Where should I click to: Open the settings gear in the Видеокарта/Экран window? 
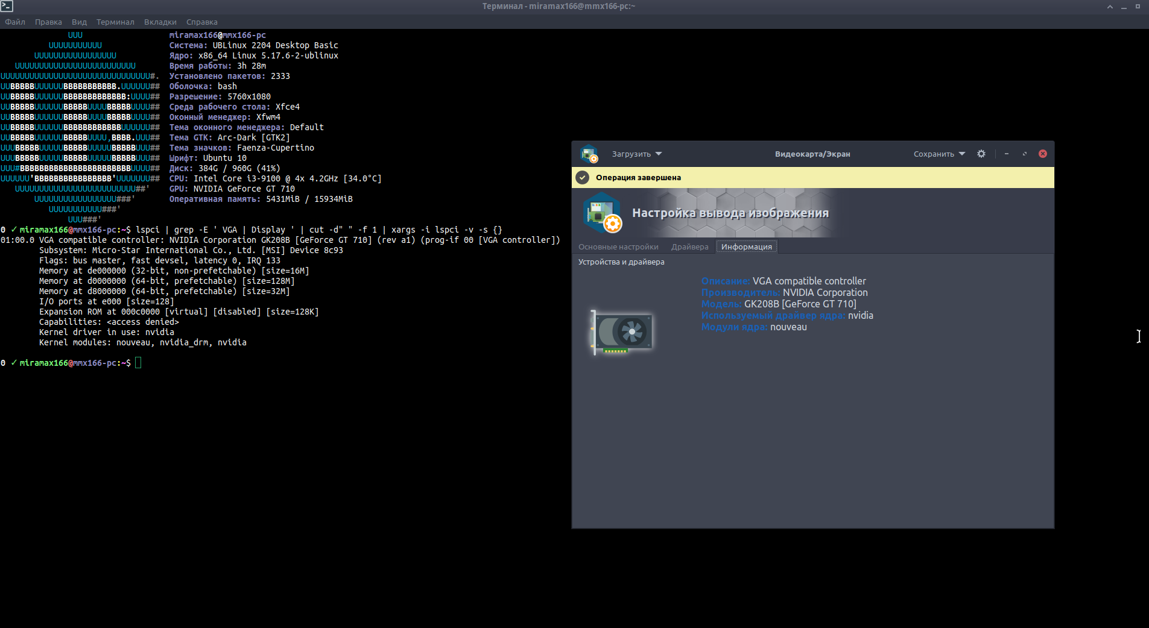[981, 154]
